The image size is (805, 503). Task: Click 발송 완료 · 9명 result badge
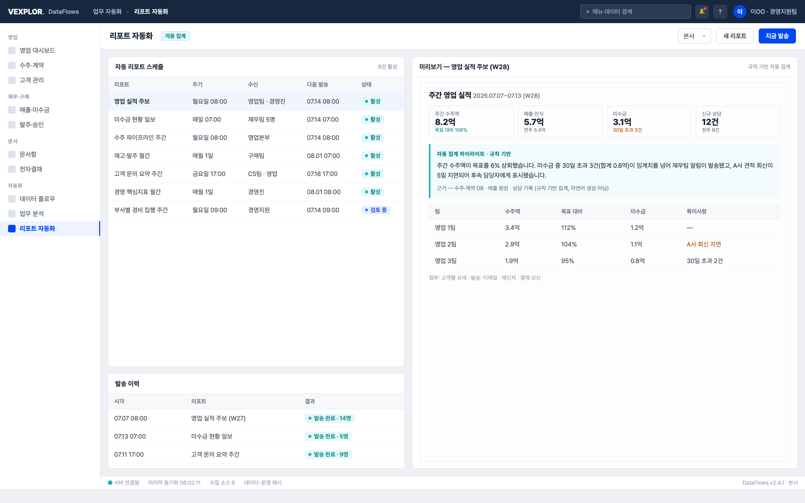328,454
